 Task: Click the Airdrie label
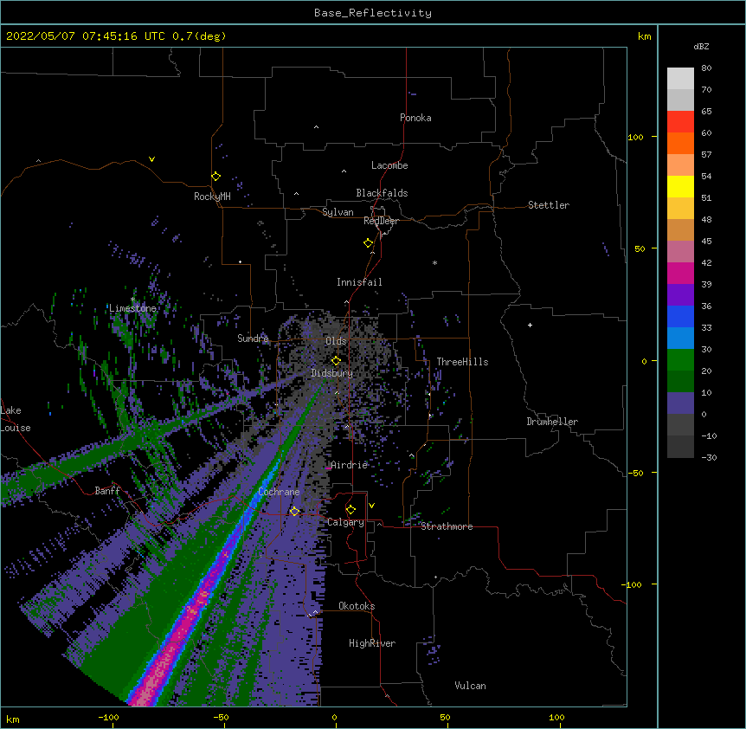coord(349,465)
